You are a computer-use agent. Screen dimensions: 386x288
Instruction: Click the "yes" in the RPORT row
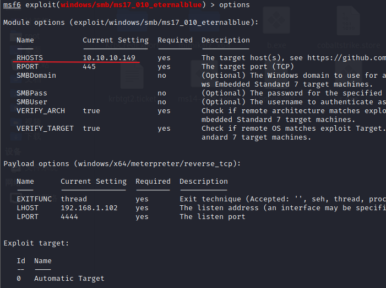coord(164,67)
